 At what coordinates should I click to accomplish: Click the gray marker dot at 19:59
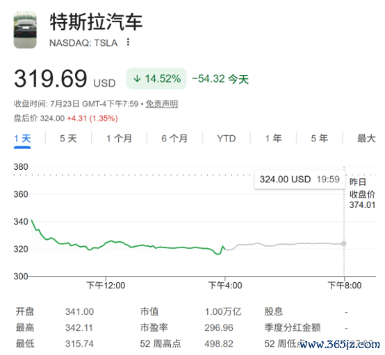pyautogui.click(x=344, y=243)
